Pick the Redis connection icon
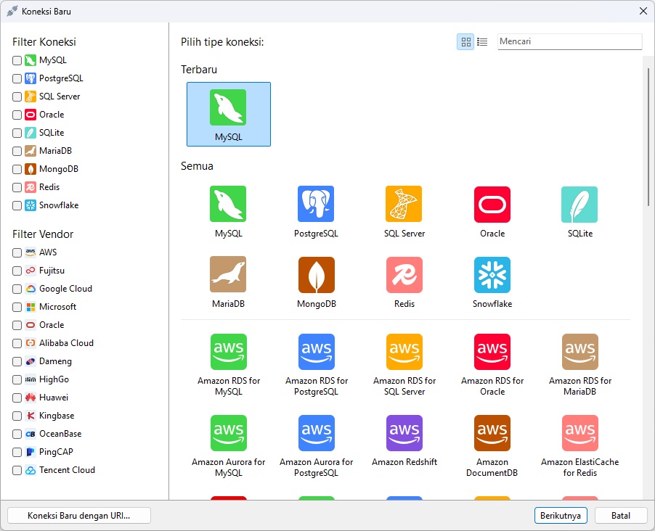The height and width of the screenshot is (531, 655). [404, 275]
